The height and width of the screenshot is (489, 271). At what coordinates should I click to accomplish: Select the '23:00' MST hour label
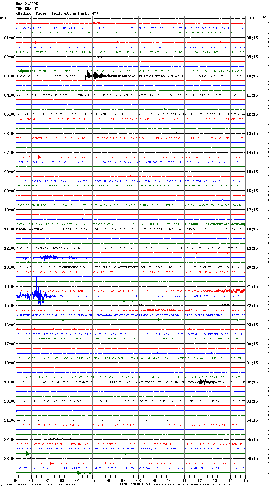10,459
